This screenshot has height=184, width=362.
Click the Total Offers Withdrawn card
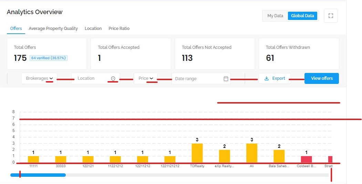(x=299, y=54)
